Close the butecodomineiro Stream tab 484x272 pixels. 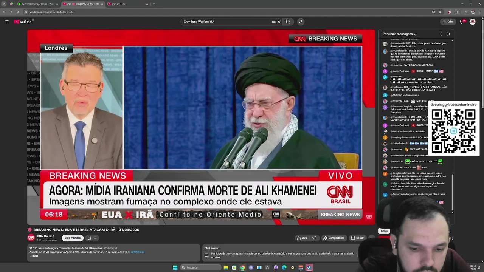57,4
